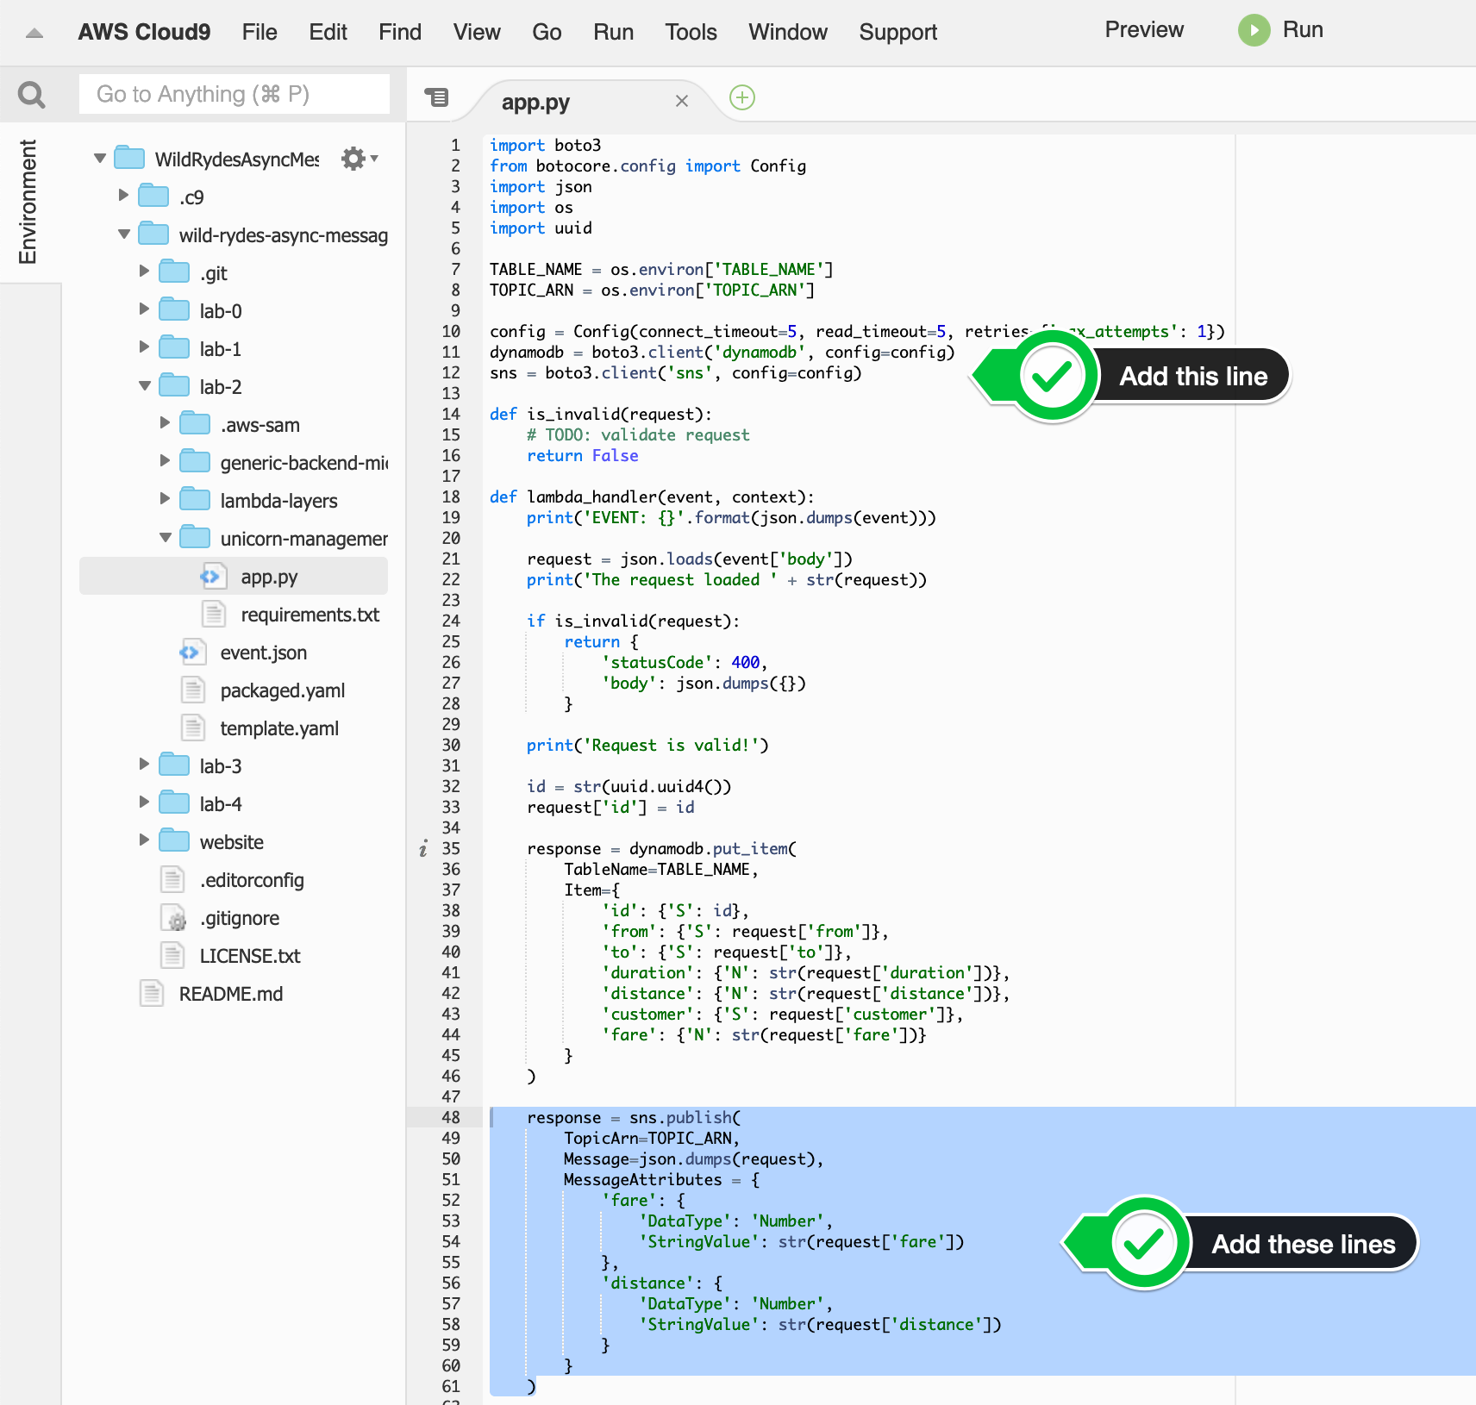
Task: Click the .editorconfig file icon
Action: pyautogui.click(x=172, y=880)
